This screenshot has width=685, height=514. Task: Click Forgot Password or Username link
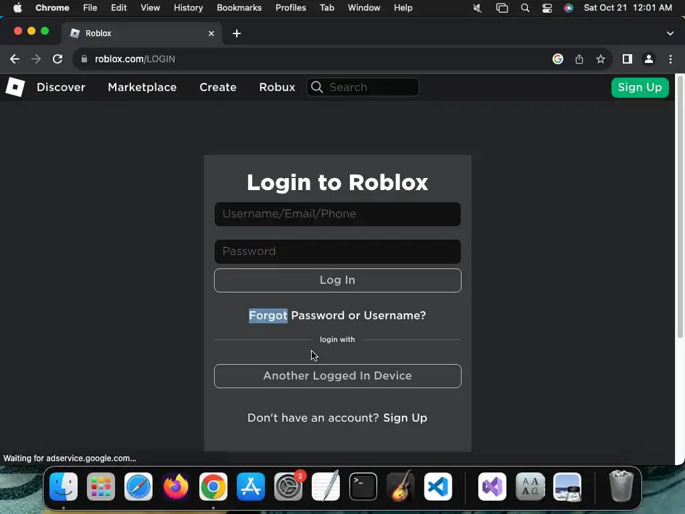pos(337,316)
